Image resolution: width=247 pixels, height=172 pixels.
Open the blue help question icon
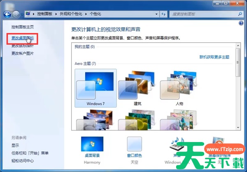pos(241,23)
